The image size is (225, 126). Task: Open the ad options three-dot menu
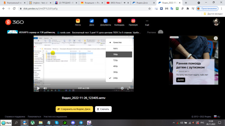coord(215,38)
